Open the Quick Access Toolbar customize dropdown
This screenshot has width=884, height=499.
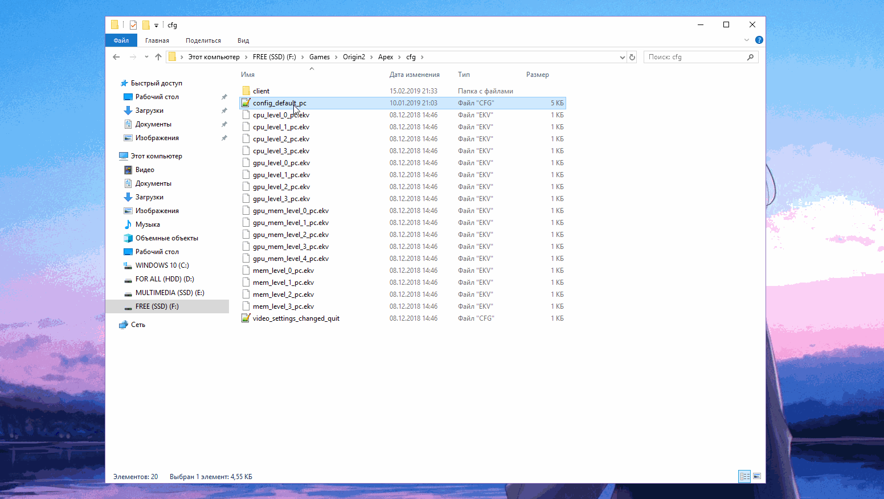click(156, 26)
